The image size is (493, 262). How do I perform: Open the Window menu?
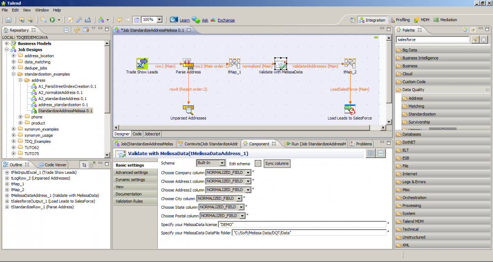pos(42,10)
